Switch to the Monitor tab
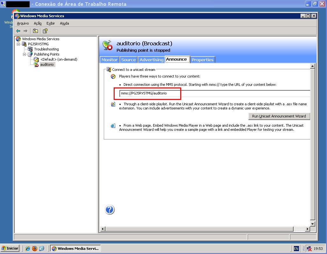Viewport: 327px width, 254px height. click(110, 60)
